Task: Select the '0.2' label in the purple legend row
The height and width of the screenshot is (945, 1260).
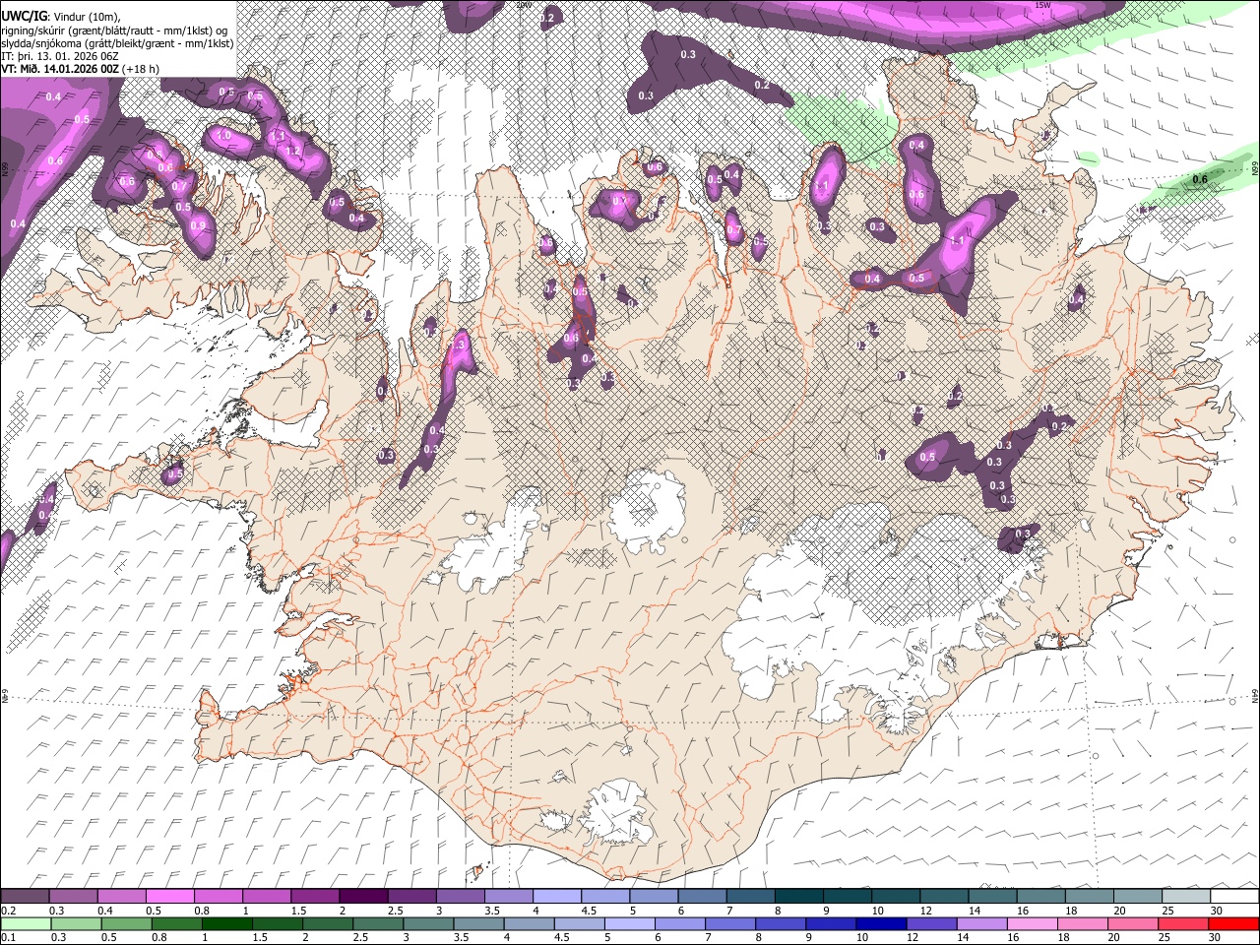Action: 8,911
